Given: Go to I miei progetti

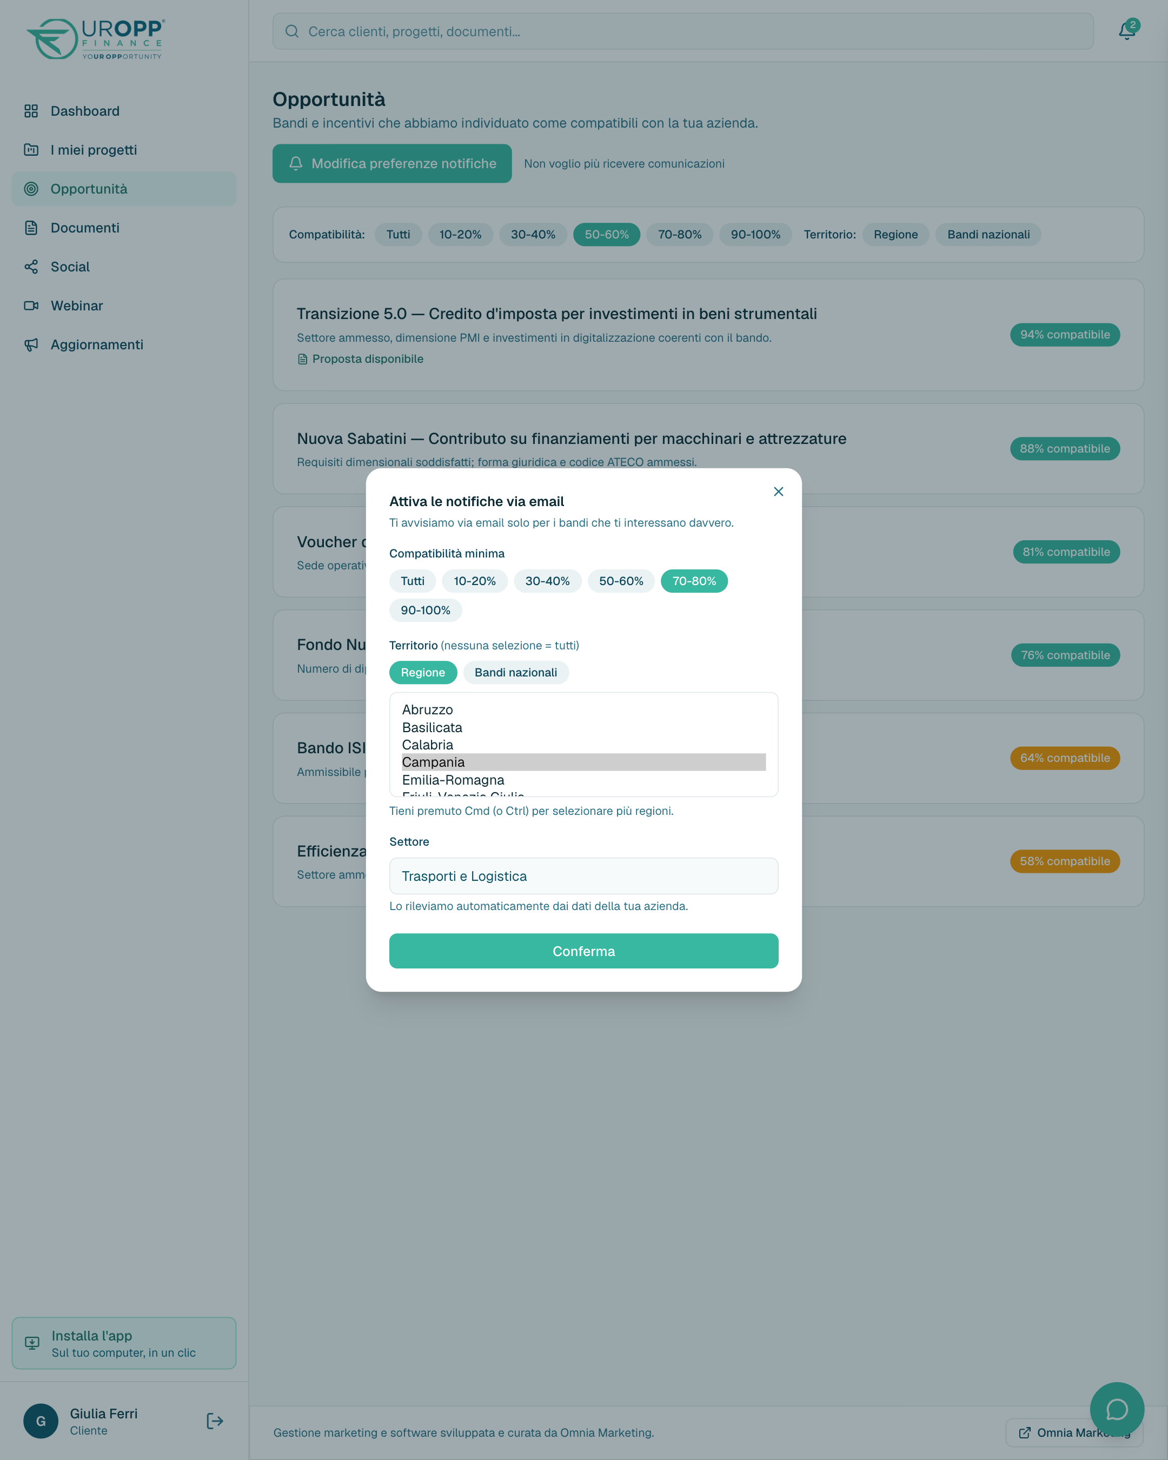Looking at the screenshot, I should (x=124, y=150).
